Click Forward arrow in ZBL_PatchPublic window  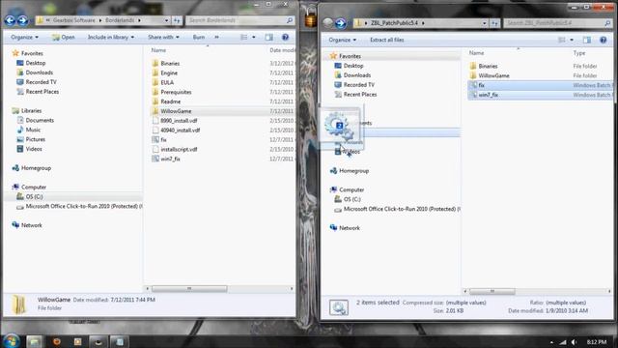coord(341,23)
